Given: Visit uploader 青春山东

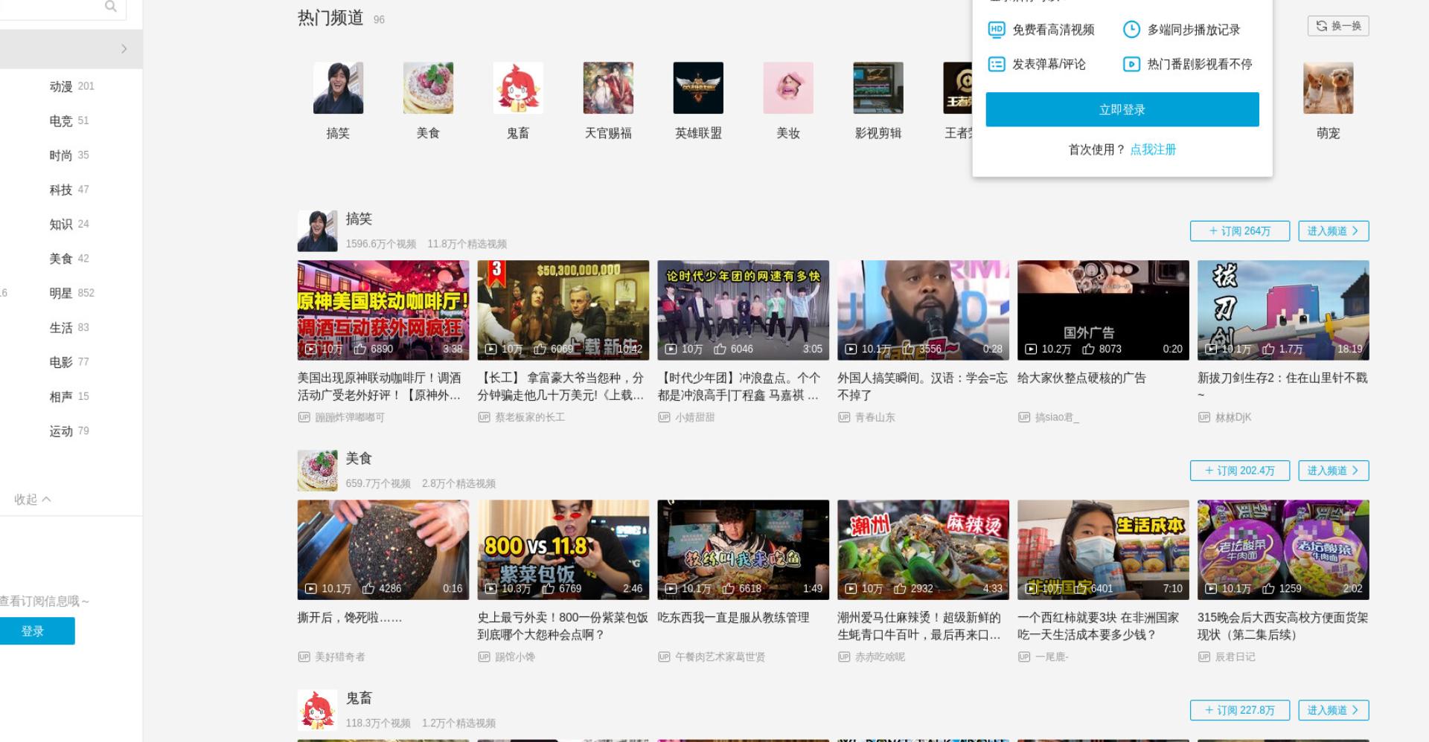Looking at the screenshot, I should (875, 417).
